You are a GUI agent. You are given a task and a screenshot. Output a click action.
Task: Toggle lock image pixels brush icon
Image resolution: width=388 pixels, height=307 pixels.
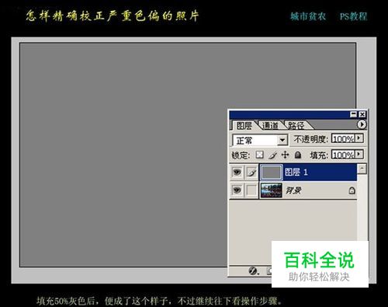click(x=273, y=155)
